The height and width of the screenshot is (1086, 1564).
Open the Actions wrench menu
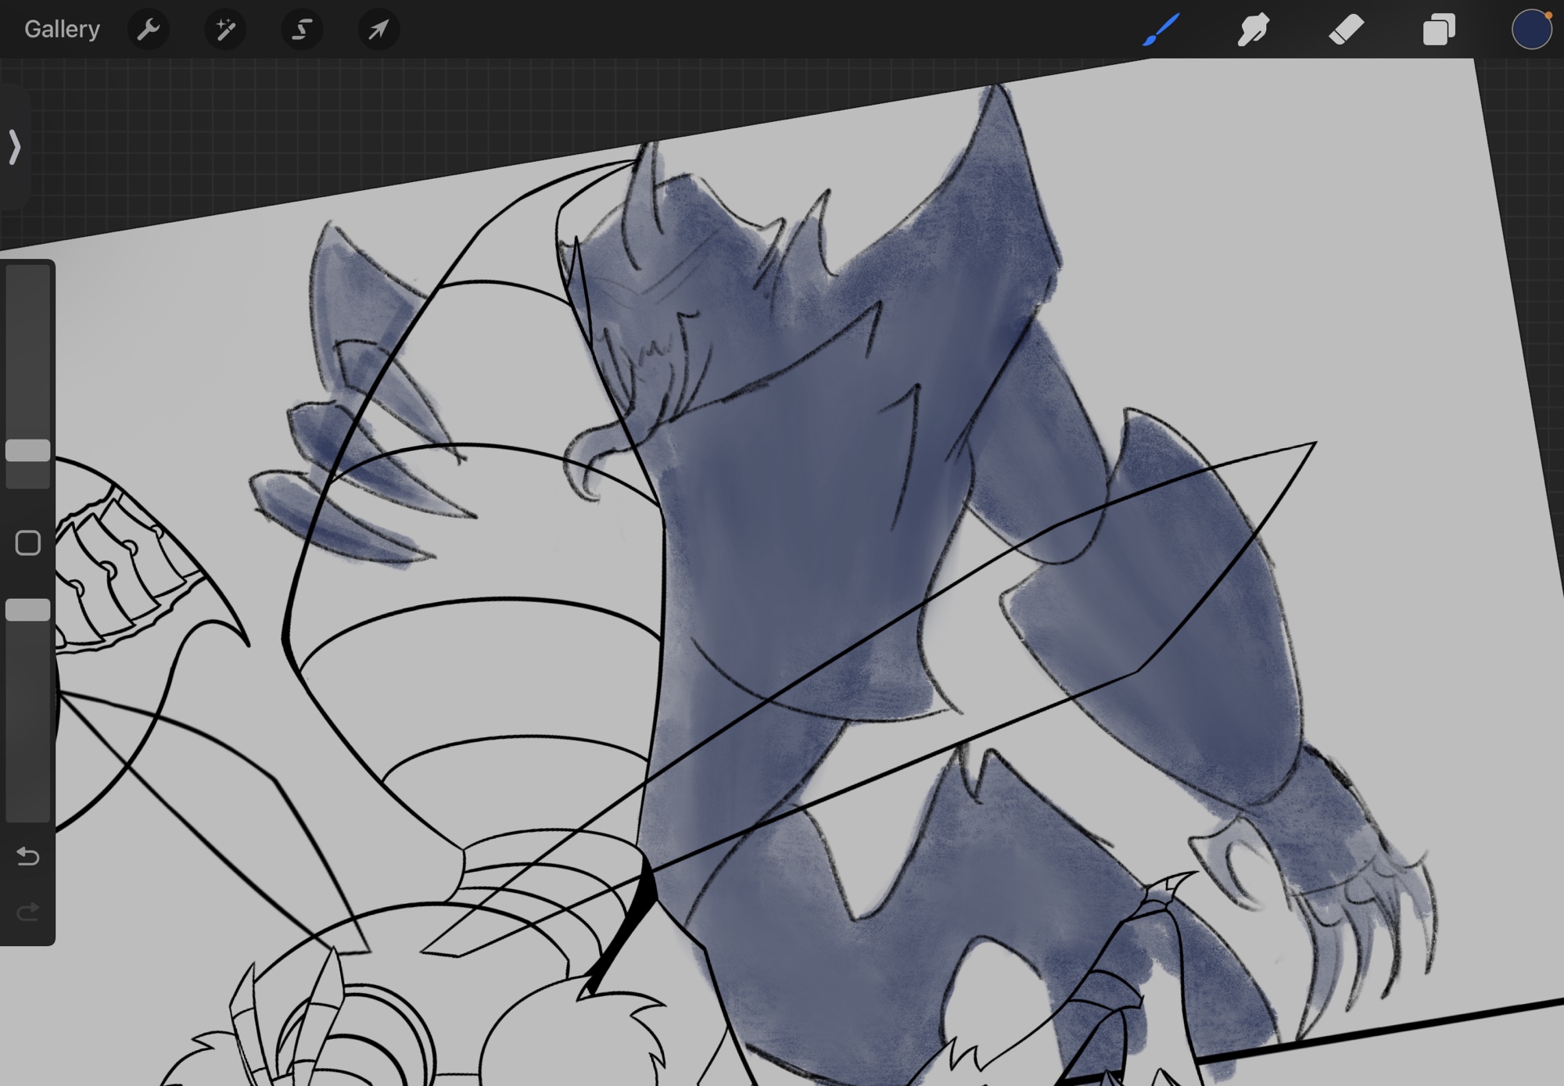(148, 30)
